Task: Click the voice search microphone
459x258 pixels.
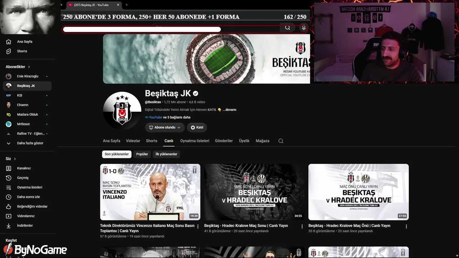Action: (304, 28)
